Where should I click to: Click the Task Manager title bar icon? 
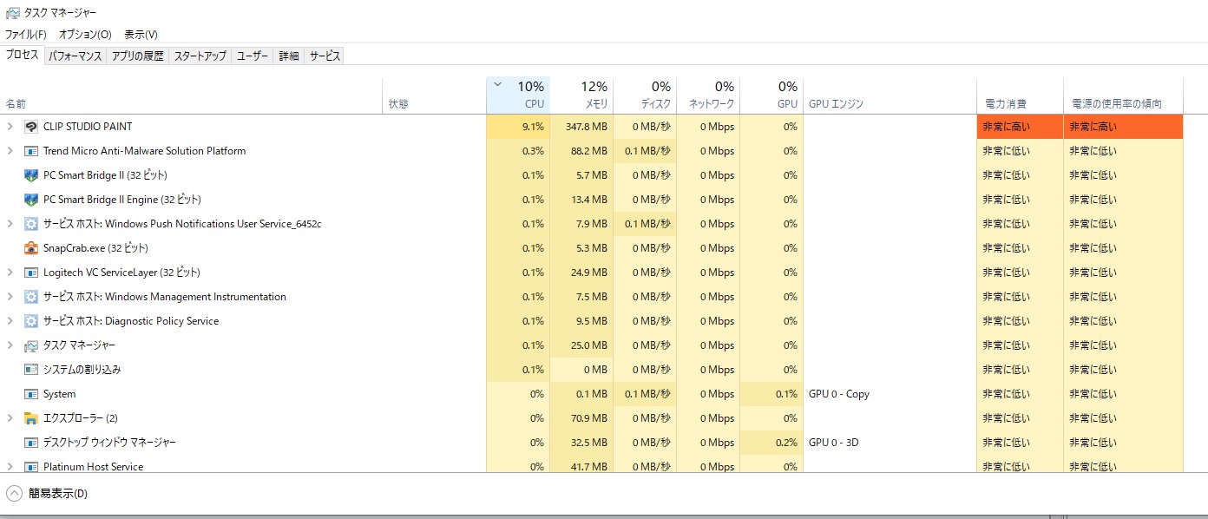pyautogui.click(x=12, y=13)
